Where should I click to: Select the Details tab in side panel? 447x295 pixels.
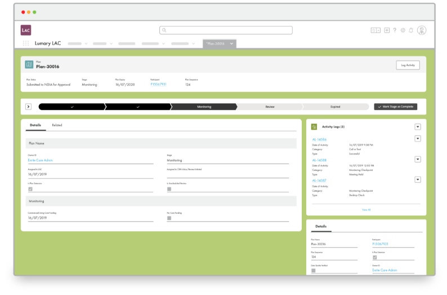(x=321, y=226)
